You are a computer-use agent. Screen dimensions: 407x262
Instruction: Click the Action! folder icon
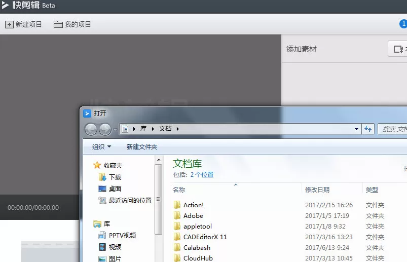(x=177, y=205)
